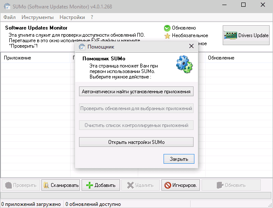This screenshot has width=273, height=208.
Task: Click the green checkmark Обновлено icon
Action: tap(167, 28)
